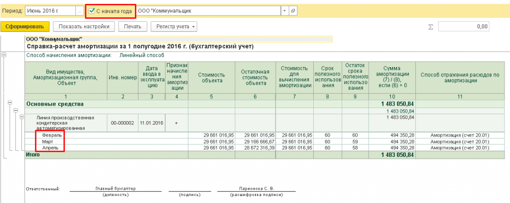
Task: Click the sum value field
Action: (x=464, y=27)
